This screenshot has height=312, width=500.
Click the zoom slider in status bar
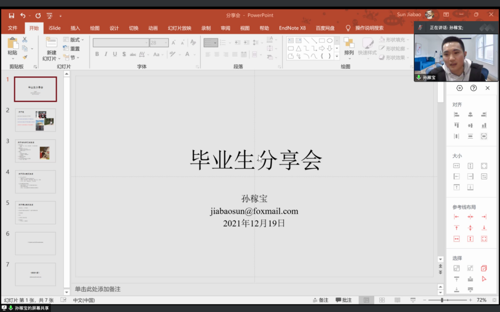(x=442, y=300)
